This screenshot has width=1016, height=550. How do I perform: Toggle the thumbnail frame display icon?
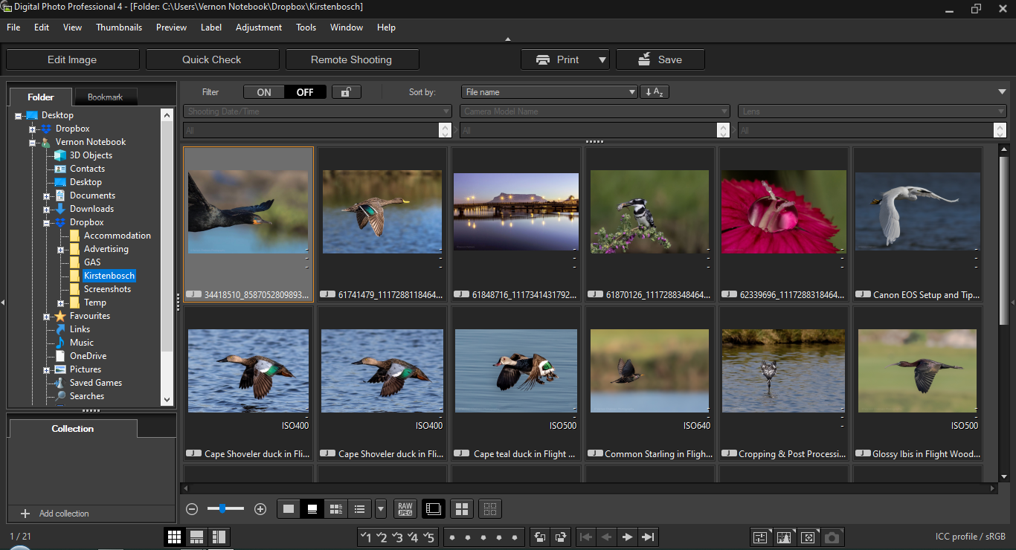pos(434,509)
